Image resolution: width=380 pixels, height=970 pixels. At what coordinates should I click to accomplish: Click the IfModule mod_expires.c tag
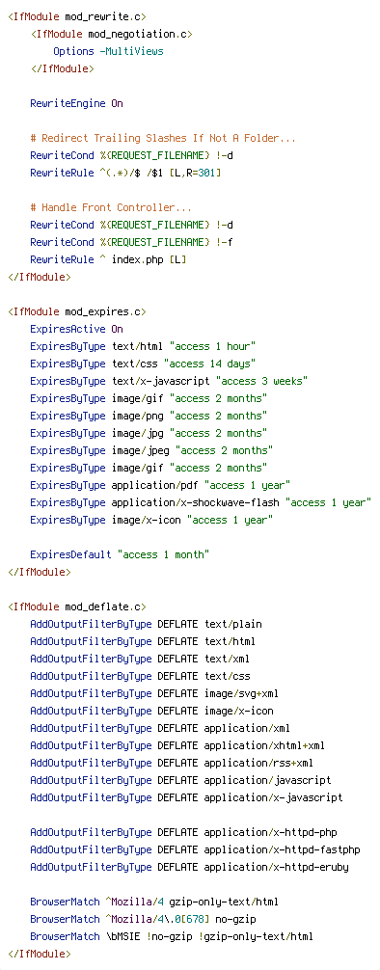(x=77, y=311)
